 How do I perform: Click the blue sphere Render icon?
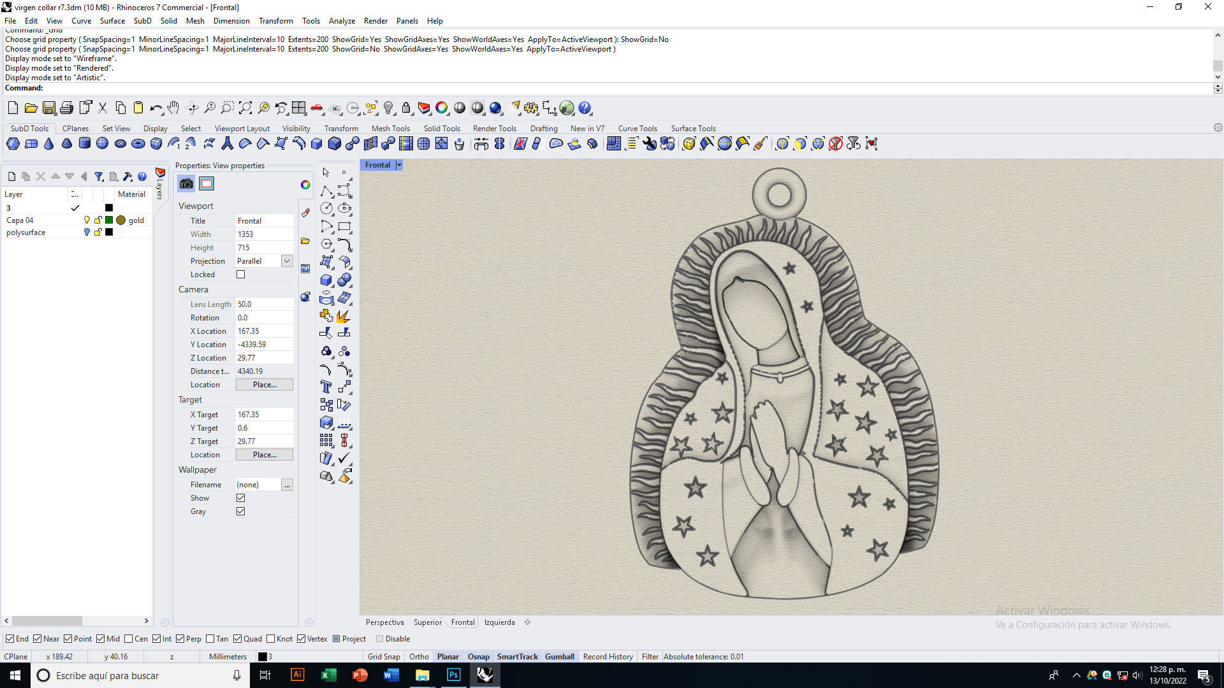click(x=495, y=108)
